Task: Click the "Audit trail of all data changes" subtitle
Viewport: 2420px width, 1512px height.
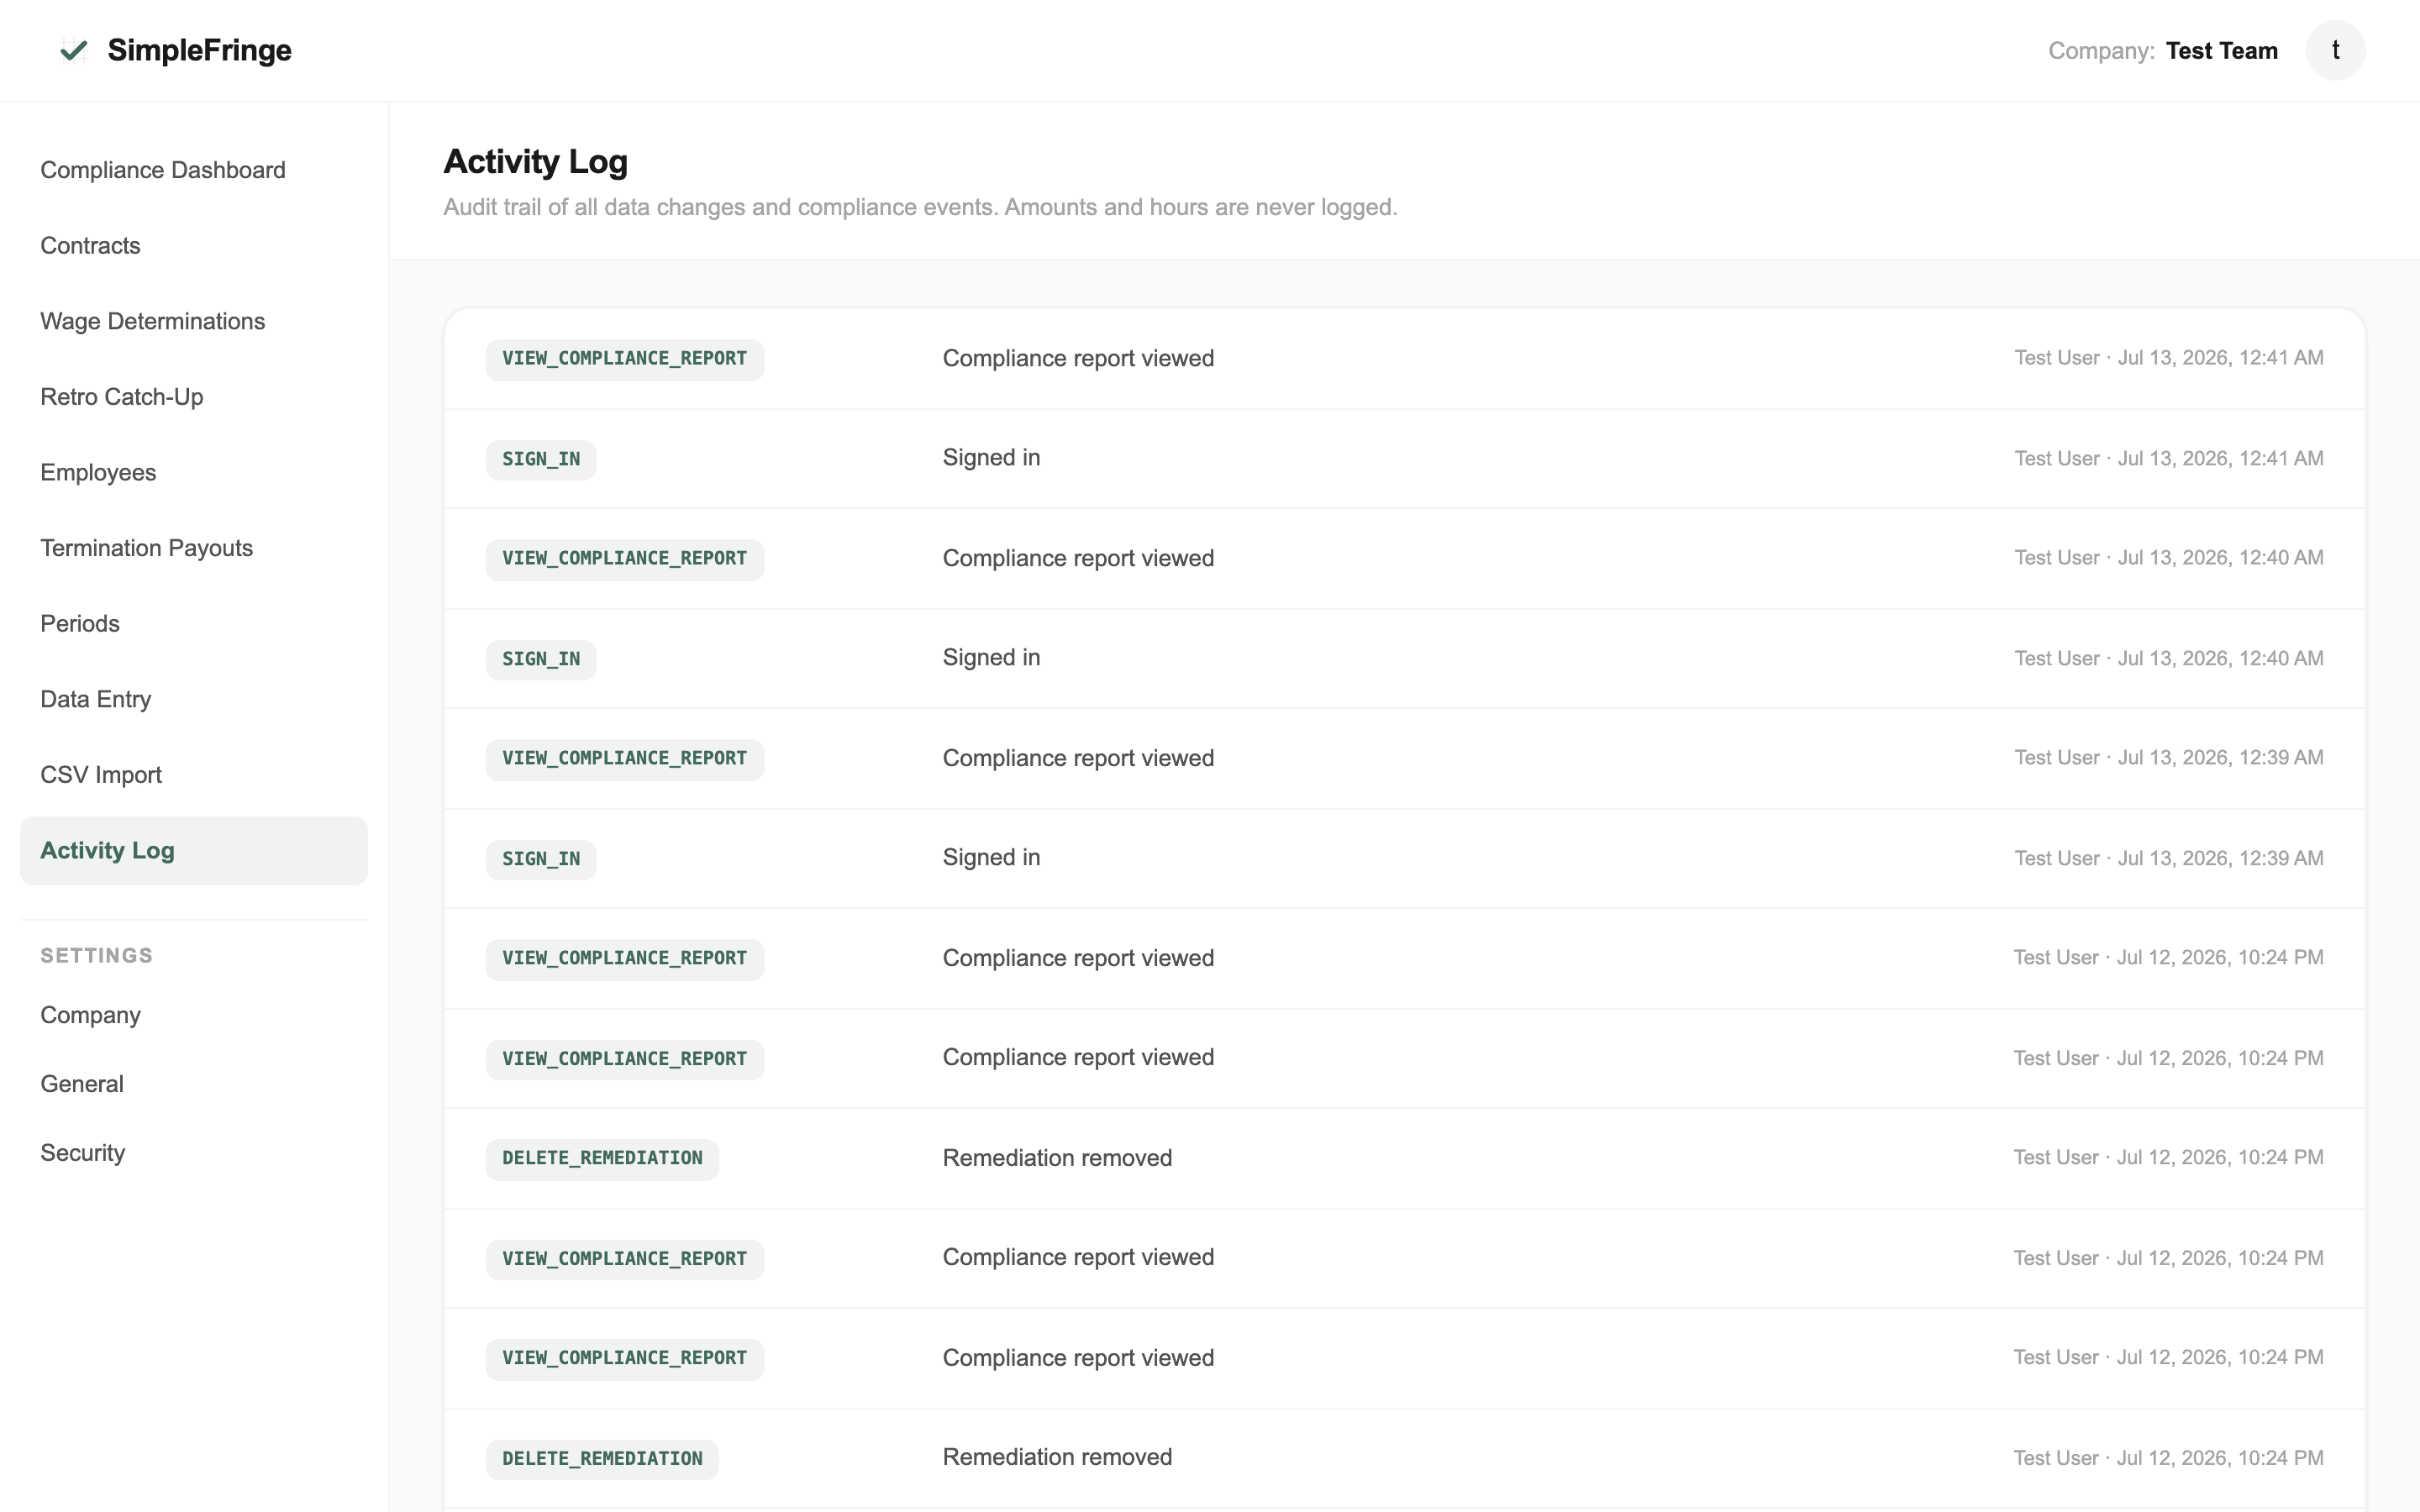Action: click(920, 207)
